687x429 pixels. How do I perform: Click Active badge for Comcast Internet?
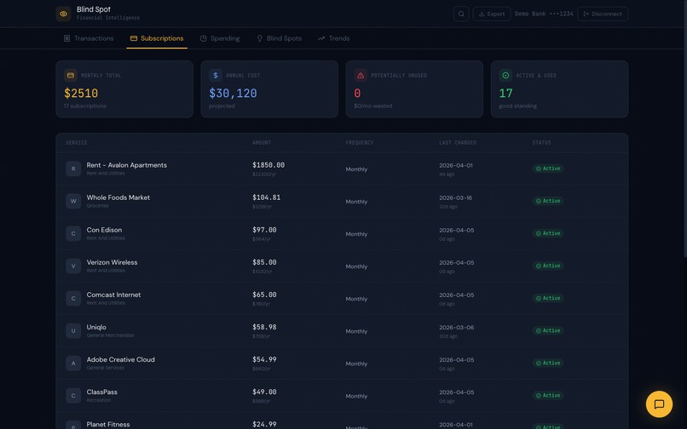pyautogui.click(x=548, y=298)
